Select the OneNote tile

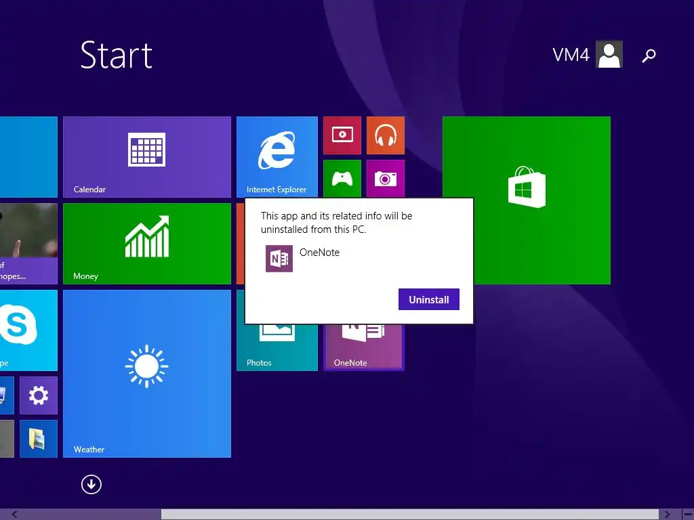364,347
